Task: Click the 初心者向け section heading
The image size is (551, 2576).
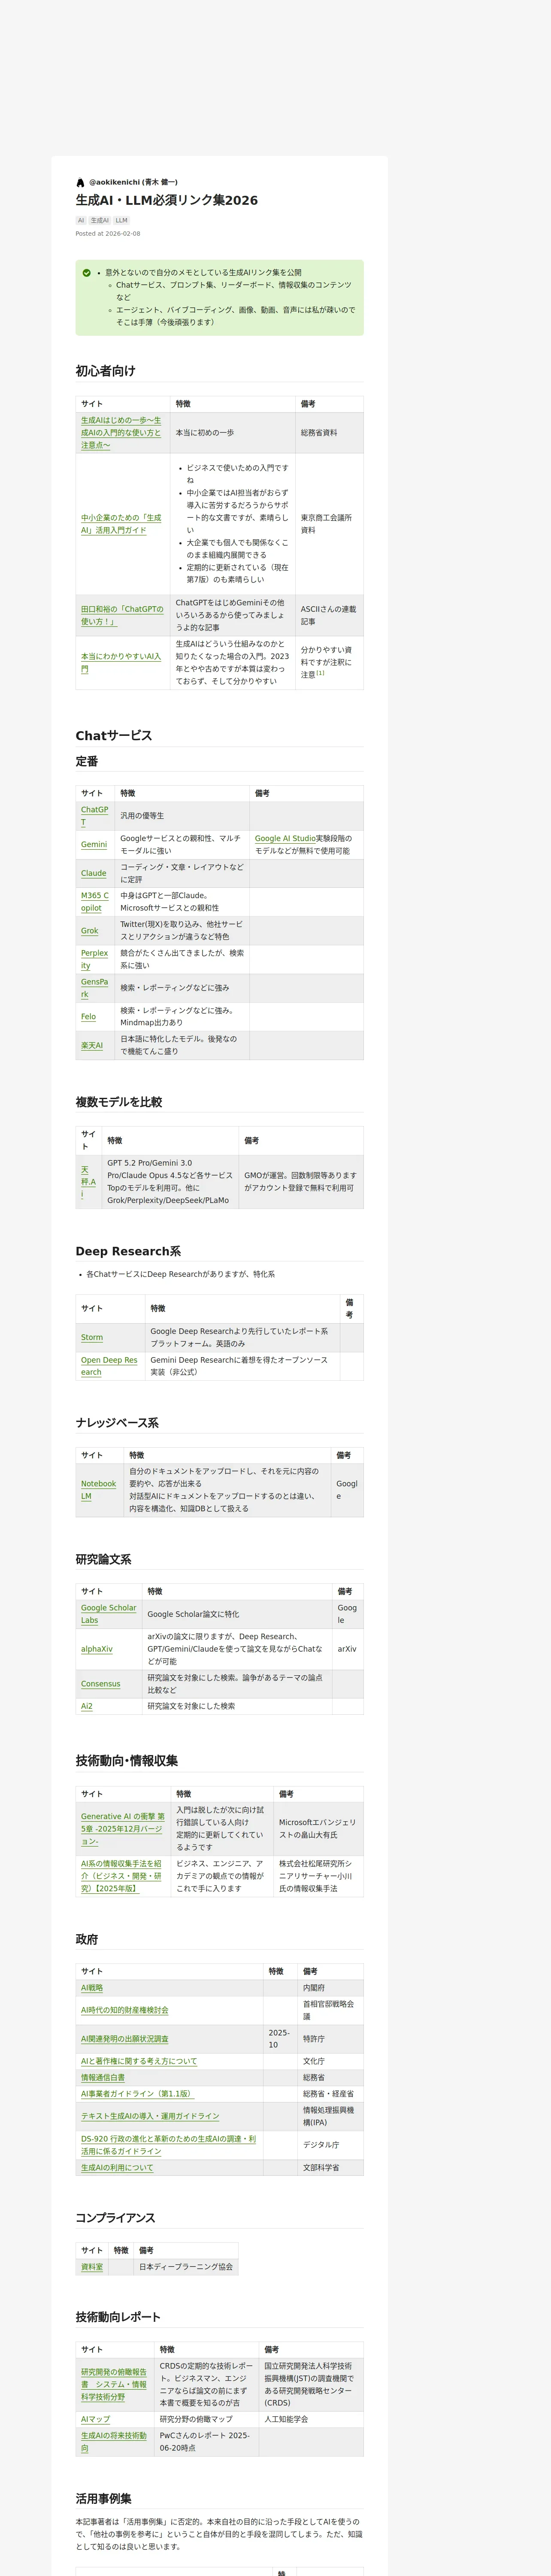Action: pos(105,371)
